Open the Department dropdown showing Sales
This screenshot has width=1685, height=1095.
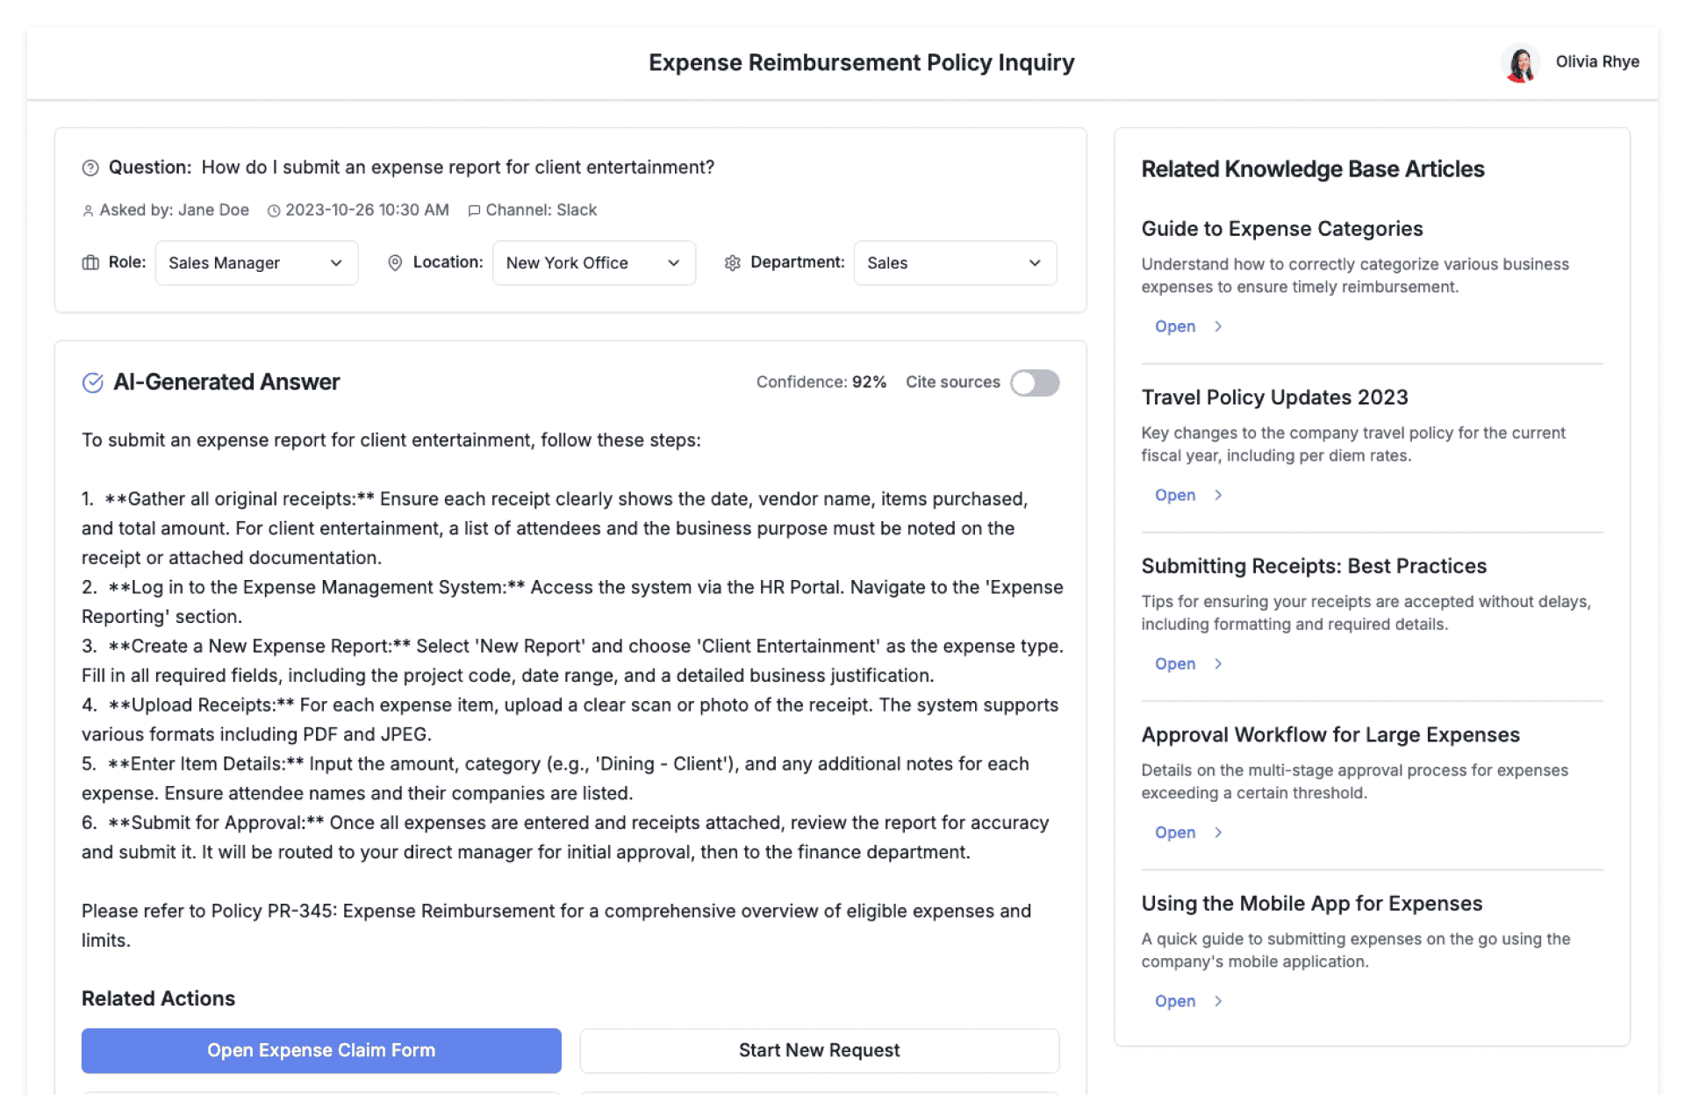point(955,263)
